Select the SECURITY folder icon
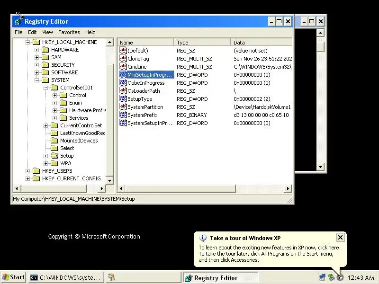 pos(45,65)
